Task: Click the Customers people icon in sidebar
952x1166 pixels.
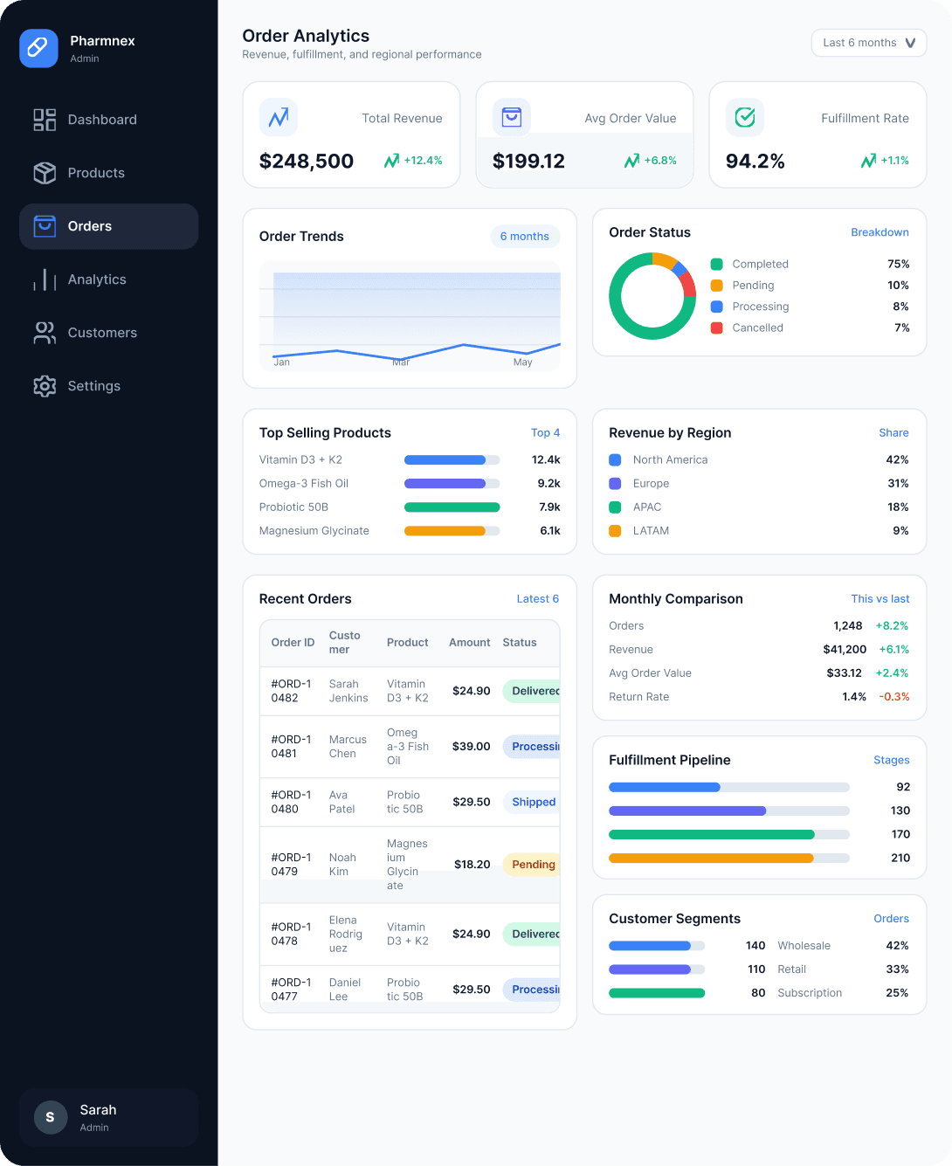Action: [x=45, y=333]
